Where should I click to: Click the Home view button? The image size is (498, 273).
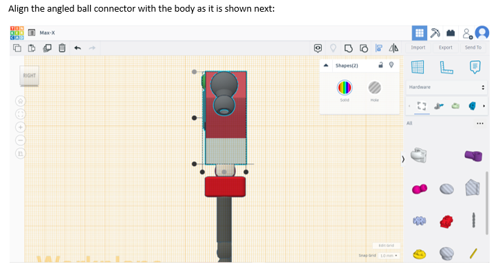coord(21,102)
